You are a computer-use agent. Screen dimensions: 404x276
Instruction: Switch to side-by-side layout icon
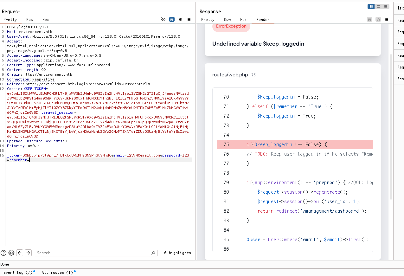click(371, 6)
